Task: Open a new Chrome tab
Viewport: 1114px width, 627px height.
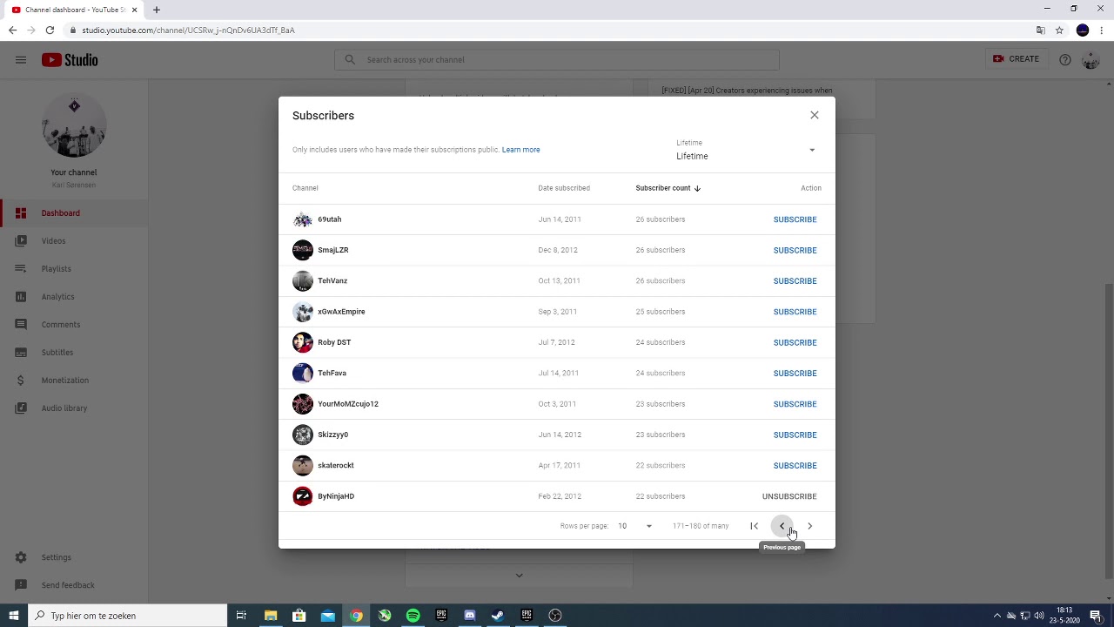Action: click(156, 10)
